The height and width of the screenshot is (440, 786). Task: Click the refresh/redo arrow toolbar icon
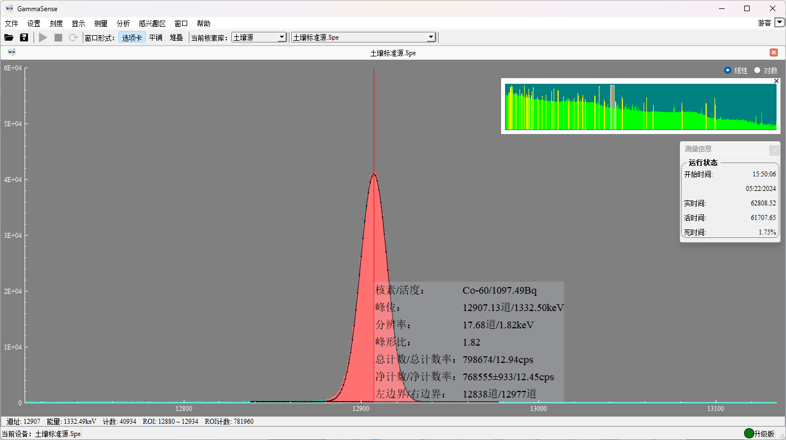point(73,37)
